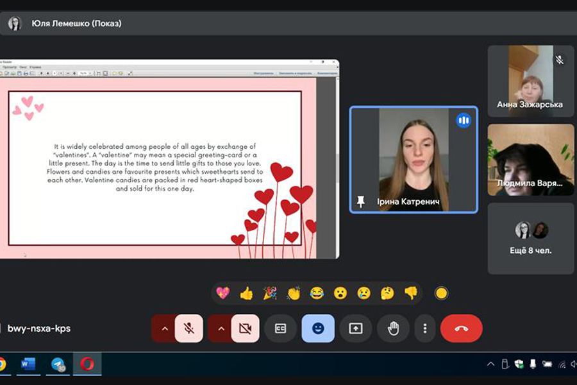Image resolution: width=577 pixels, height=385 pixels.
Task: Select Ірина Катренич's pinned video tile
Action: click(x=414, y=159)
